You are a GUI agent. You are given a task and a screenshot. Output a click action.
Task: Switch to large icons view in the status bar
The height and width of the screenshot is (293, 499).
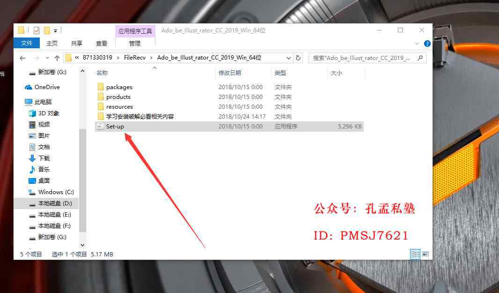click(426, 254)
